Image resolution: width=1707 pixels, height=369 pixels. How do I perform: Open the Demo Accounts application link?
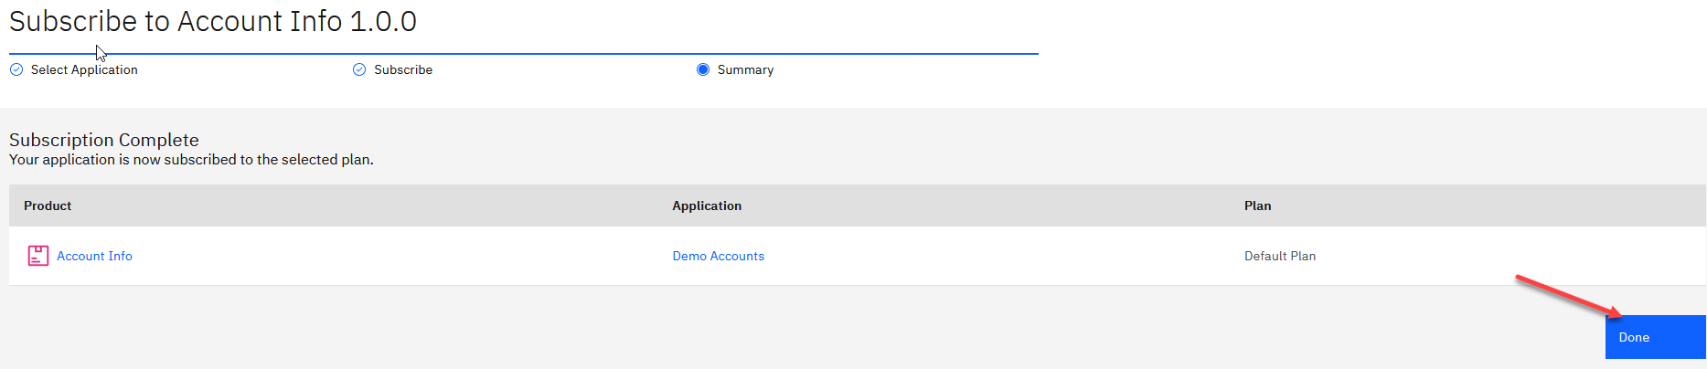click(x=718, y=256)
